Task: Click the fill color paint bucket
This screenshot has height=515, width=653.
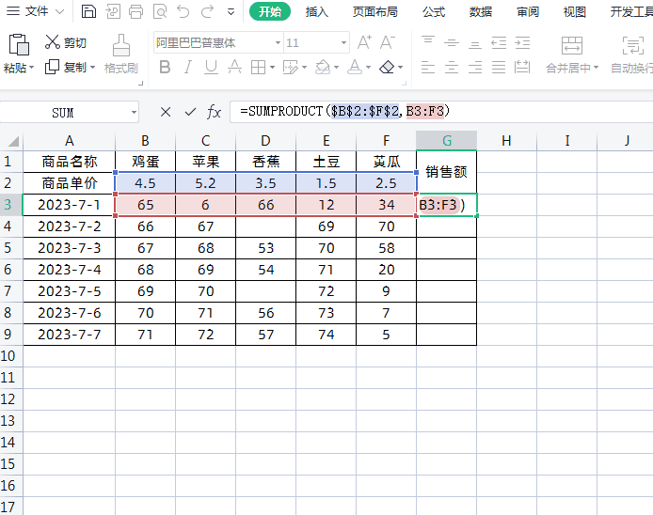Action: point(323,67)
